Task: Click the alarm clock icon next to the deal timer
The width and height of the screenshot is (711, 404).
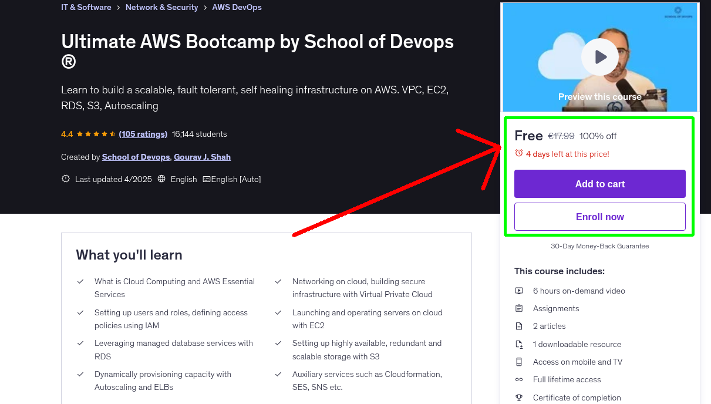Action: click(518, 153)
